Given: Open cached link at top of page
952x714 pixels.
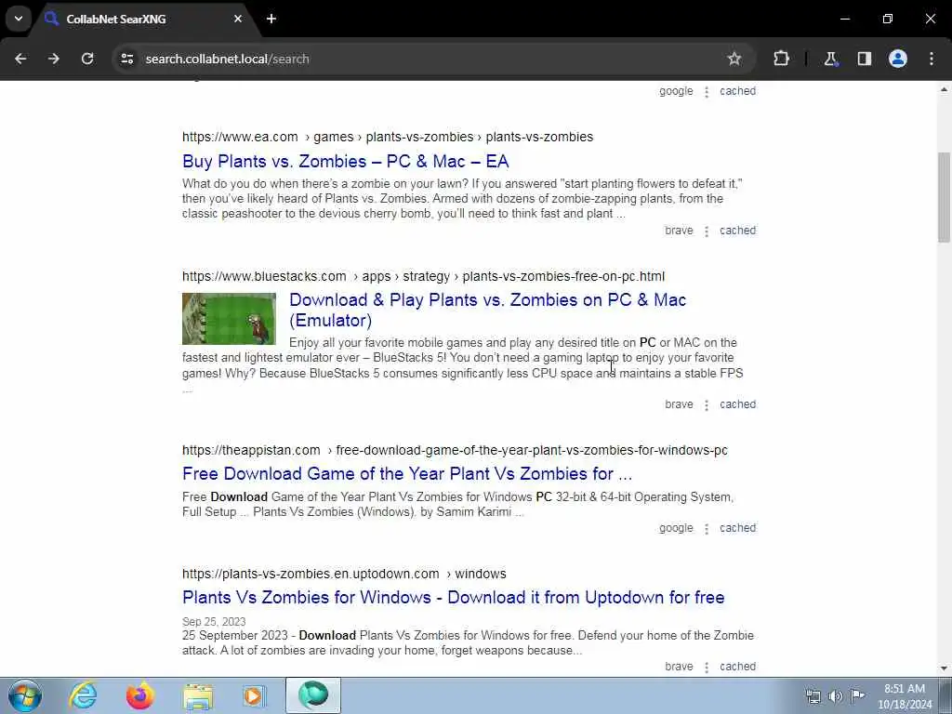Looking at the screenshot, I should coord(737,91).
